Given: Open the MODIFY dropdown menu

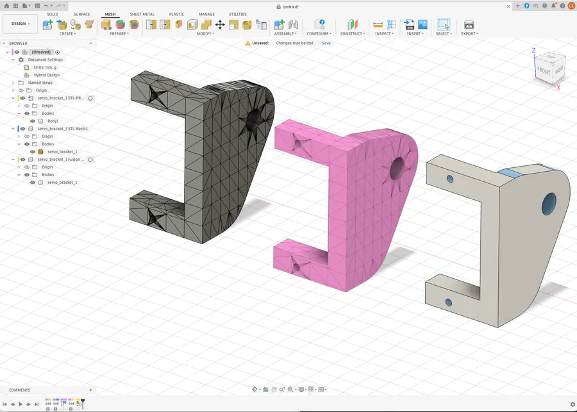Looking at the screenshot, I should coord(205,33).
